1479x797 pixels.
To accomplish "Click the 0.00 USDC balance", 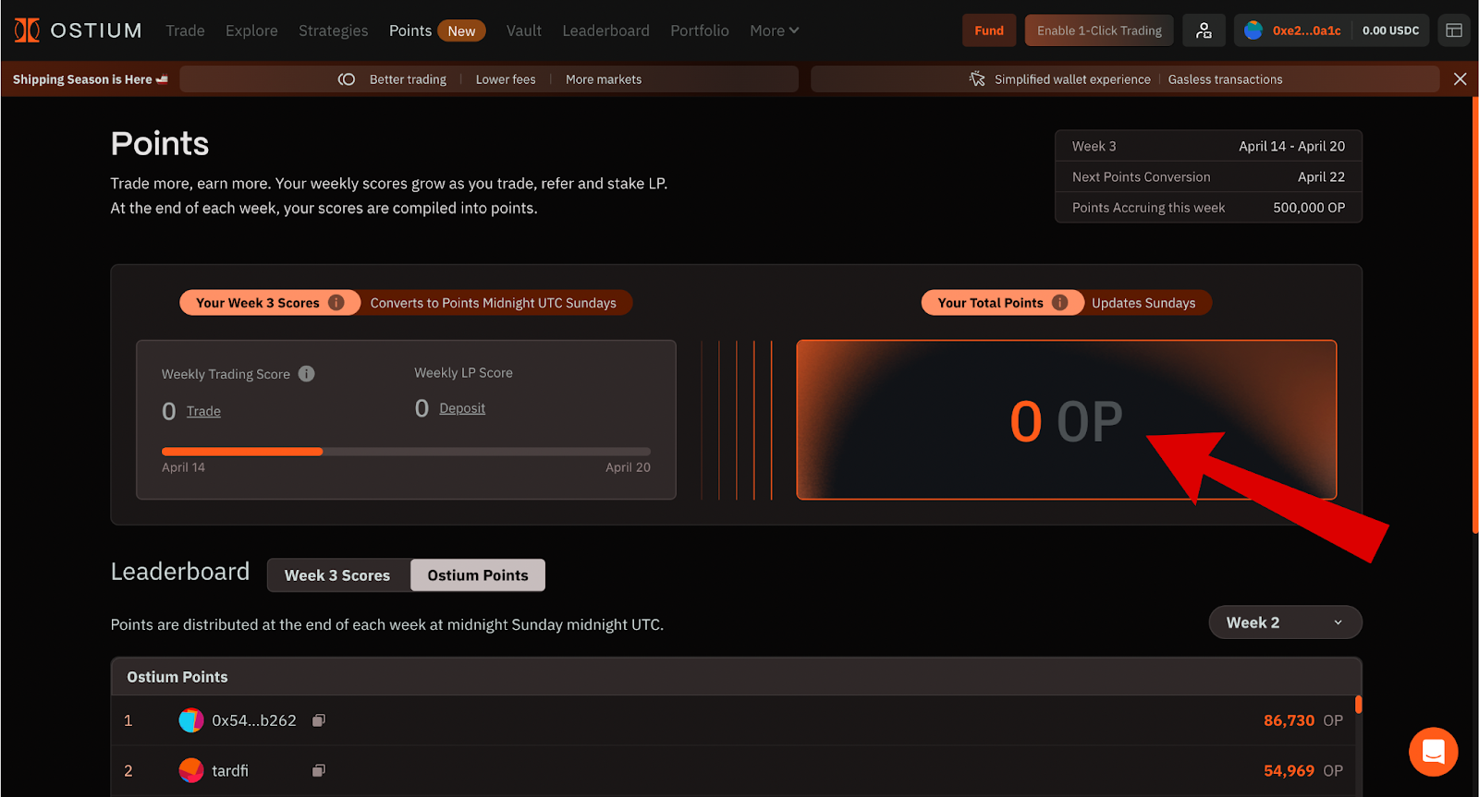I will (x=1390, y=30).
